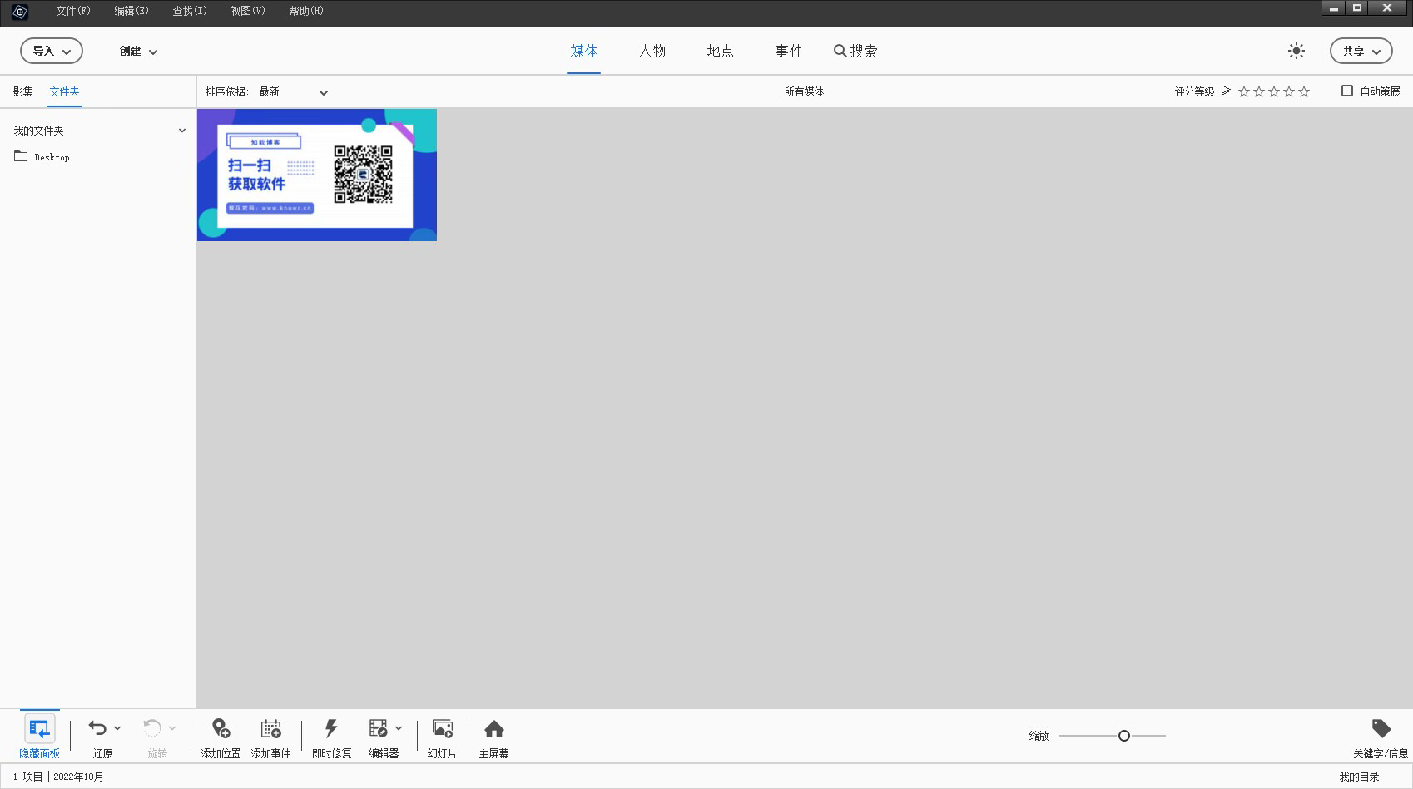Viewport: 1413px width, 789px height.
Task: Click the Instant Fix (即时修复) lightning icon
Action: [331, 729]
